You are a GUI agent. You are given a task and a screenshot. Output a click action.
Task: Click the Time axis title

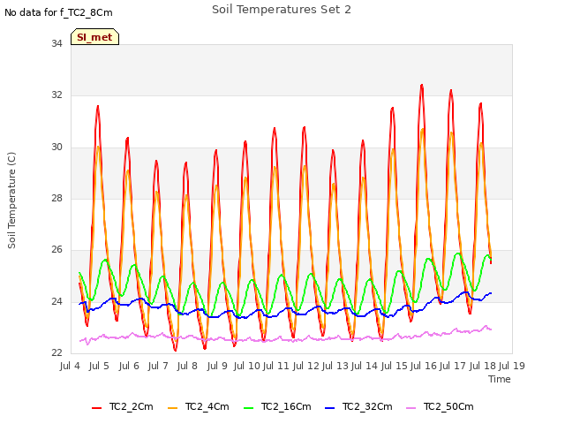500,379
